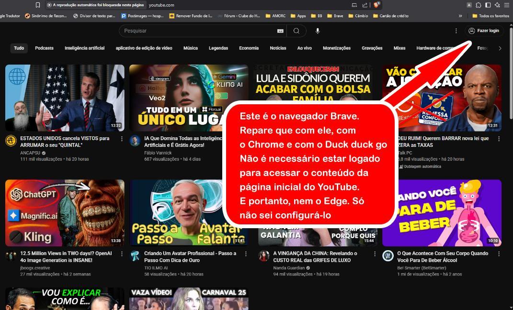Open the Brave hamburger main menu

point(507,5)
